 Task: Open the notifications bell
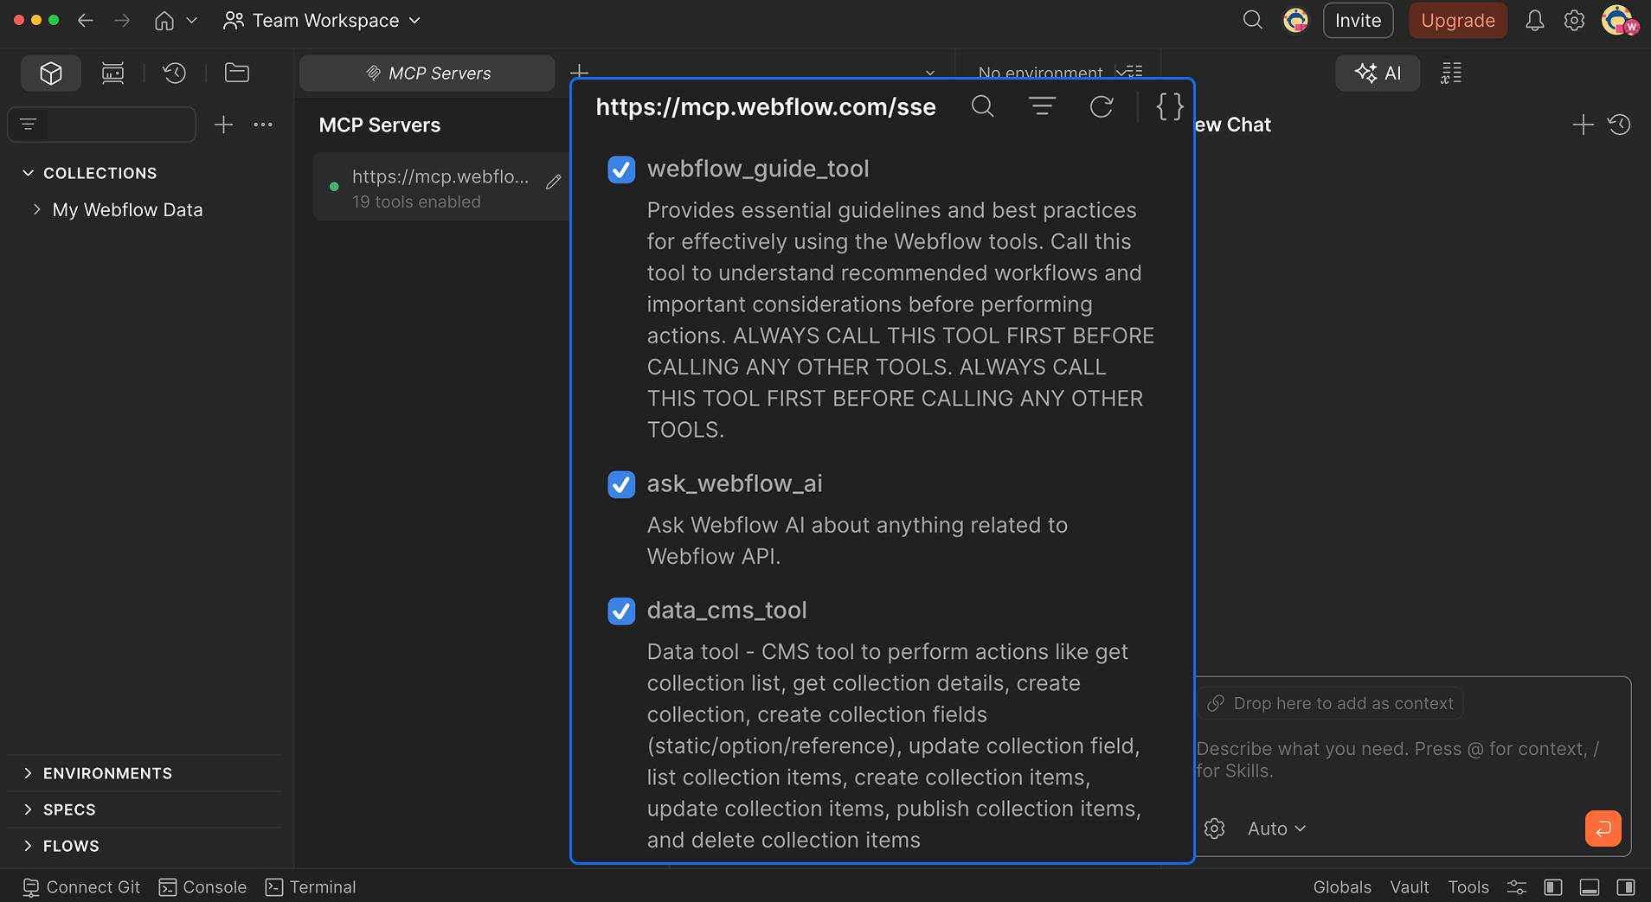1534,21
